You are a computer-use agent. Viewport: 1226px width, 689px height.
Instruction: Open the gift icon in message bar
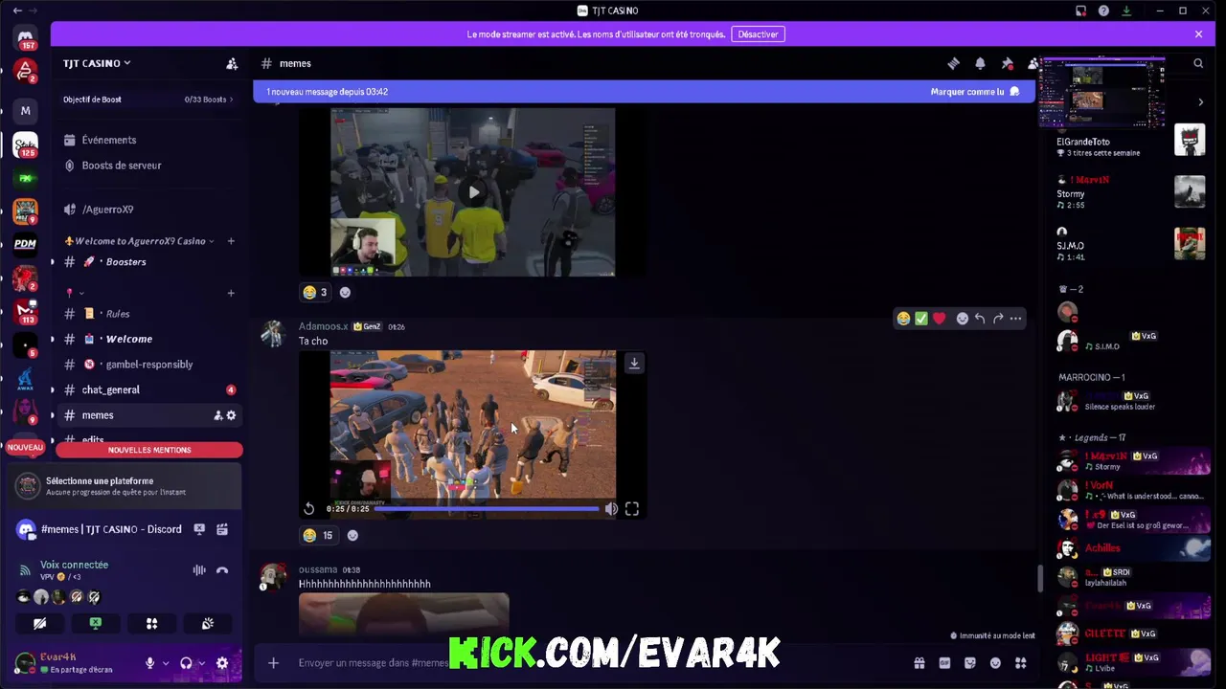[x=919, y=663]
